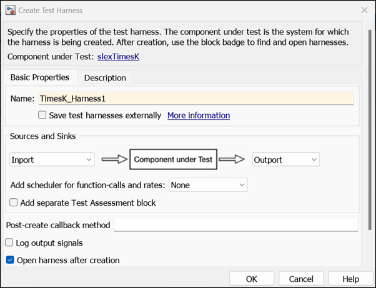The width and height of the screenshot is (376, 288).
Task: Enable Log output signals option
Action: coord(9,242)
